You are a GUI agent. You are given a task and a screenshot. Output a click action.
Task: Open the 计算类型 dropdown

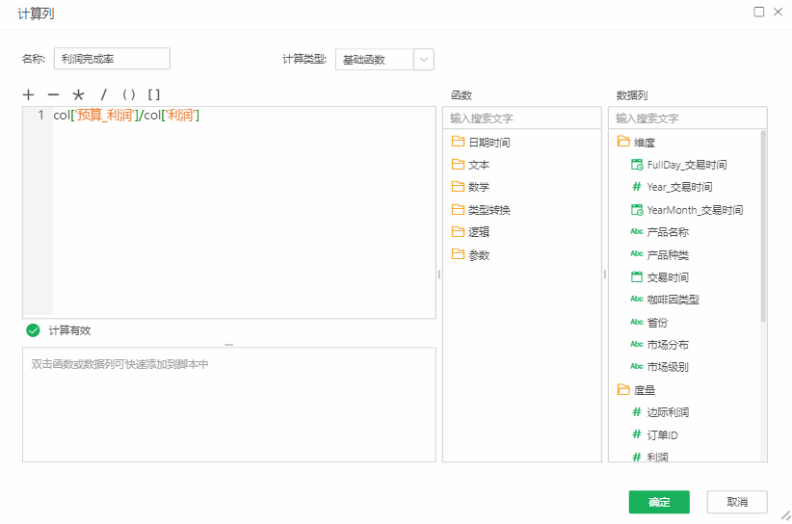click(423, 60)
